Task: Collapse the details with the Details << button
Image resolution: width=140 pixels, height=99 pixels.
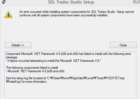Action: point(18,45)
